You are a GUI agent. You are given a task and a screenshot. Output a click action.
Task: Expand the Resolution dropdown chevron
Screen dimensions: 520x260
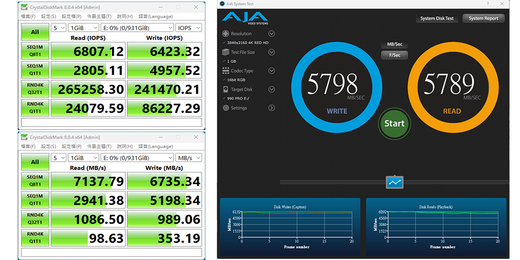271,33
